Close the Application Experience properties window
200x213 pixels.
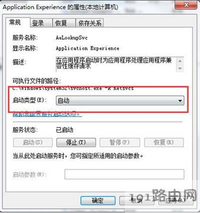click(x=185, y=5)
